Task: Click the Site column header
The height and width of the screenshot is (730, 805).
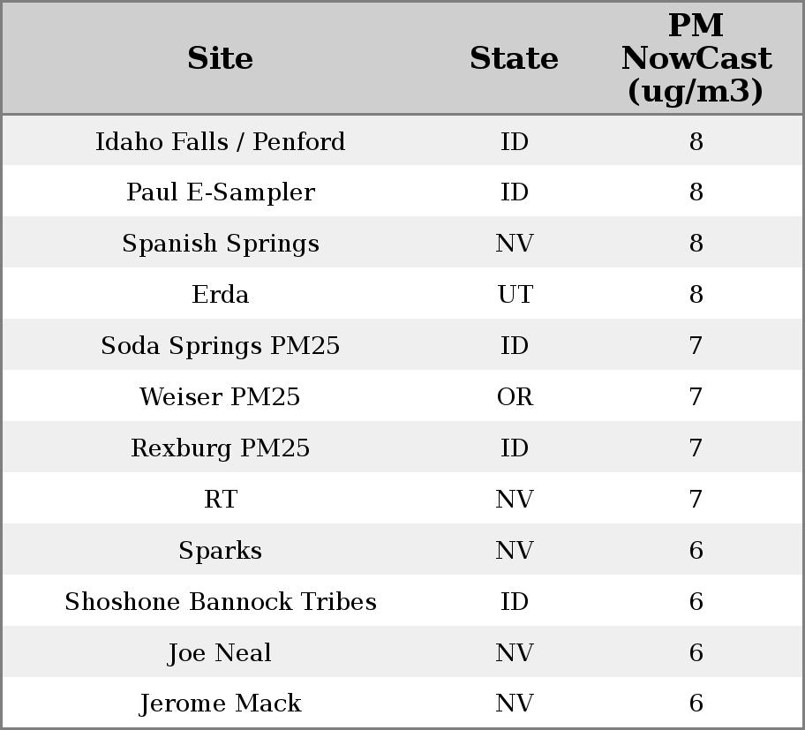Action: coord(221,58)
